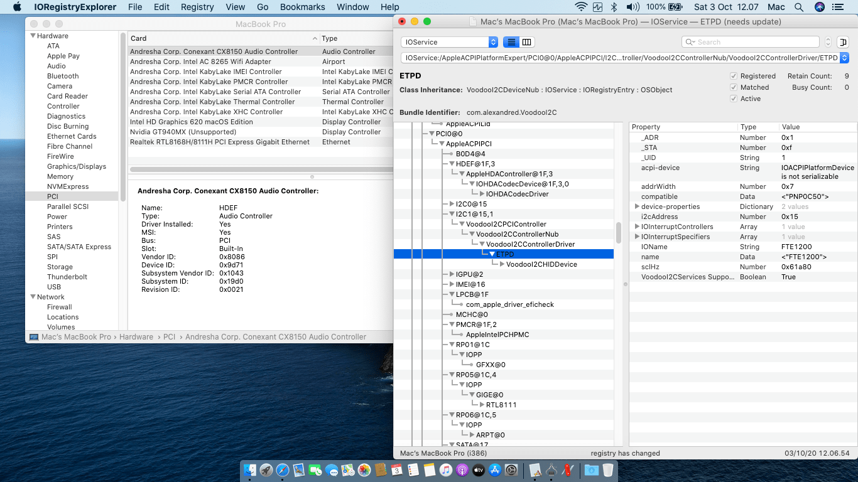This screenshot has height=482, width=858.
Task: Toggle the Registered checkbox
Action: point(733,76)
